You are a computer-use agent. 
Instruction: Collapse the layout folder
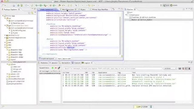(7, 59)
